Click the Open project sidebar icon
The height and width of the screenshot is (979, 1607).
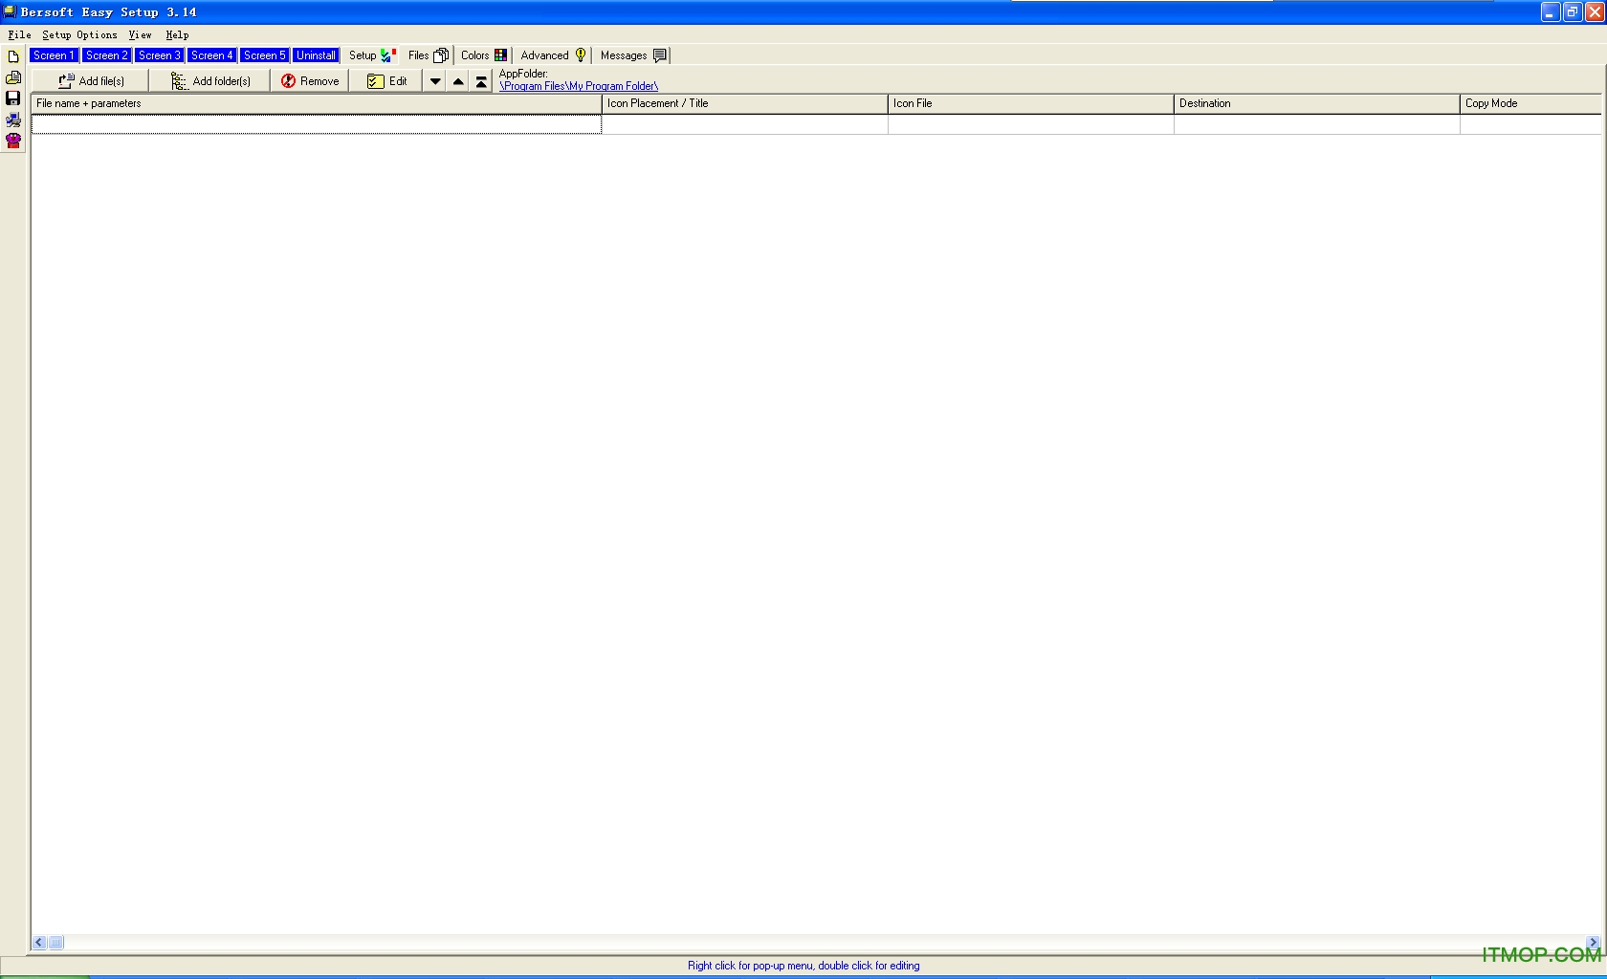tap(13, 77)
